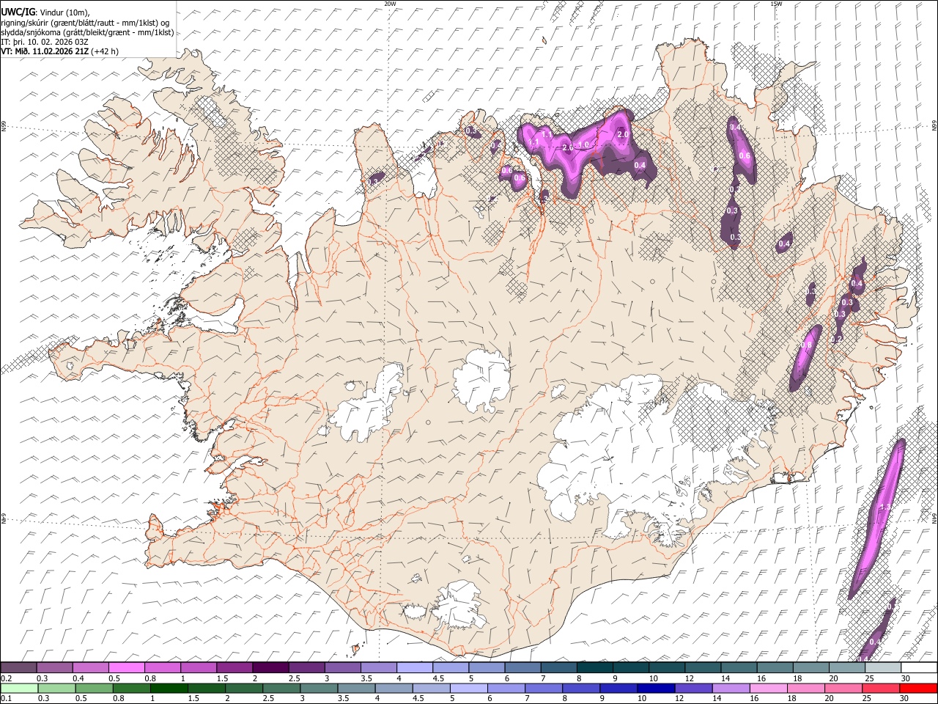
Task: Click the 'slydda/snjókoma' legend description line
Action: coord(87,32)
